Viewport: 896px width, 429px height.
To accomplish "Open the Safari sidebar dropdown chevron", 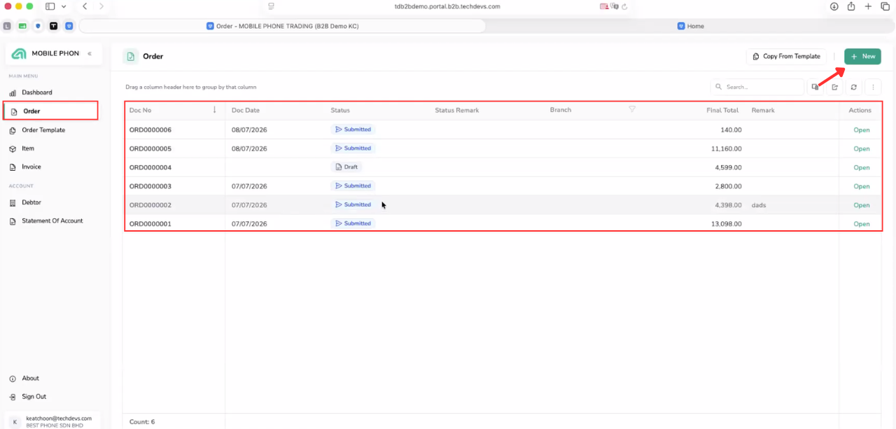I will point(64,6).
